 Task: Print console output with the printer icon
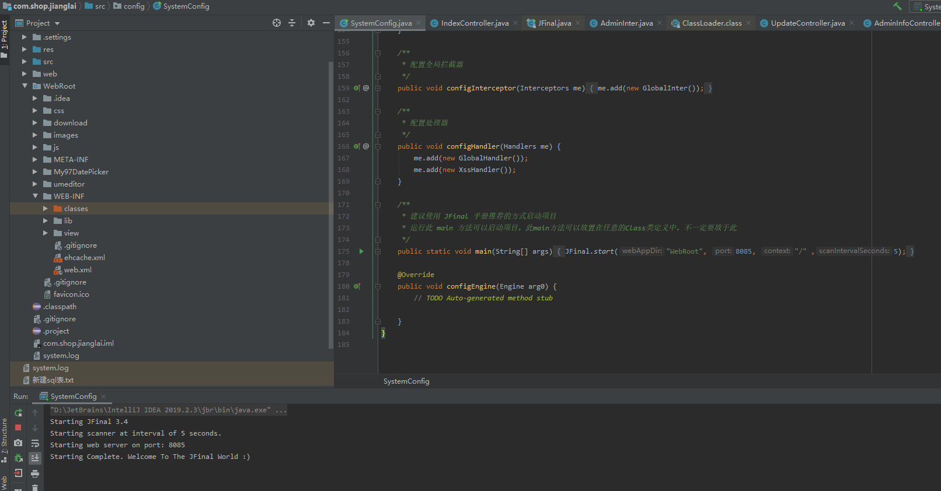[35, 474]
